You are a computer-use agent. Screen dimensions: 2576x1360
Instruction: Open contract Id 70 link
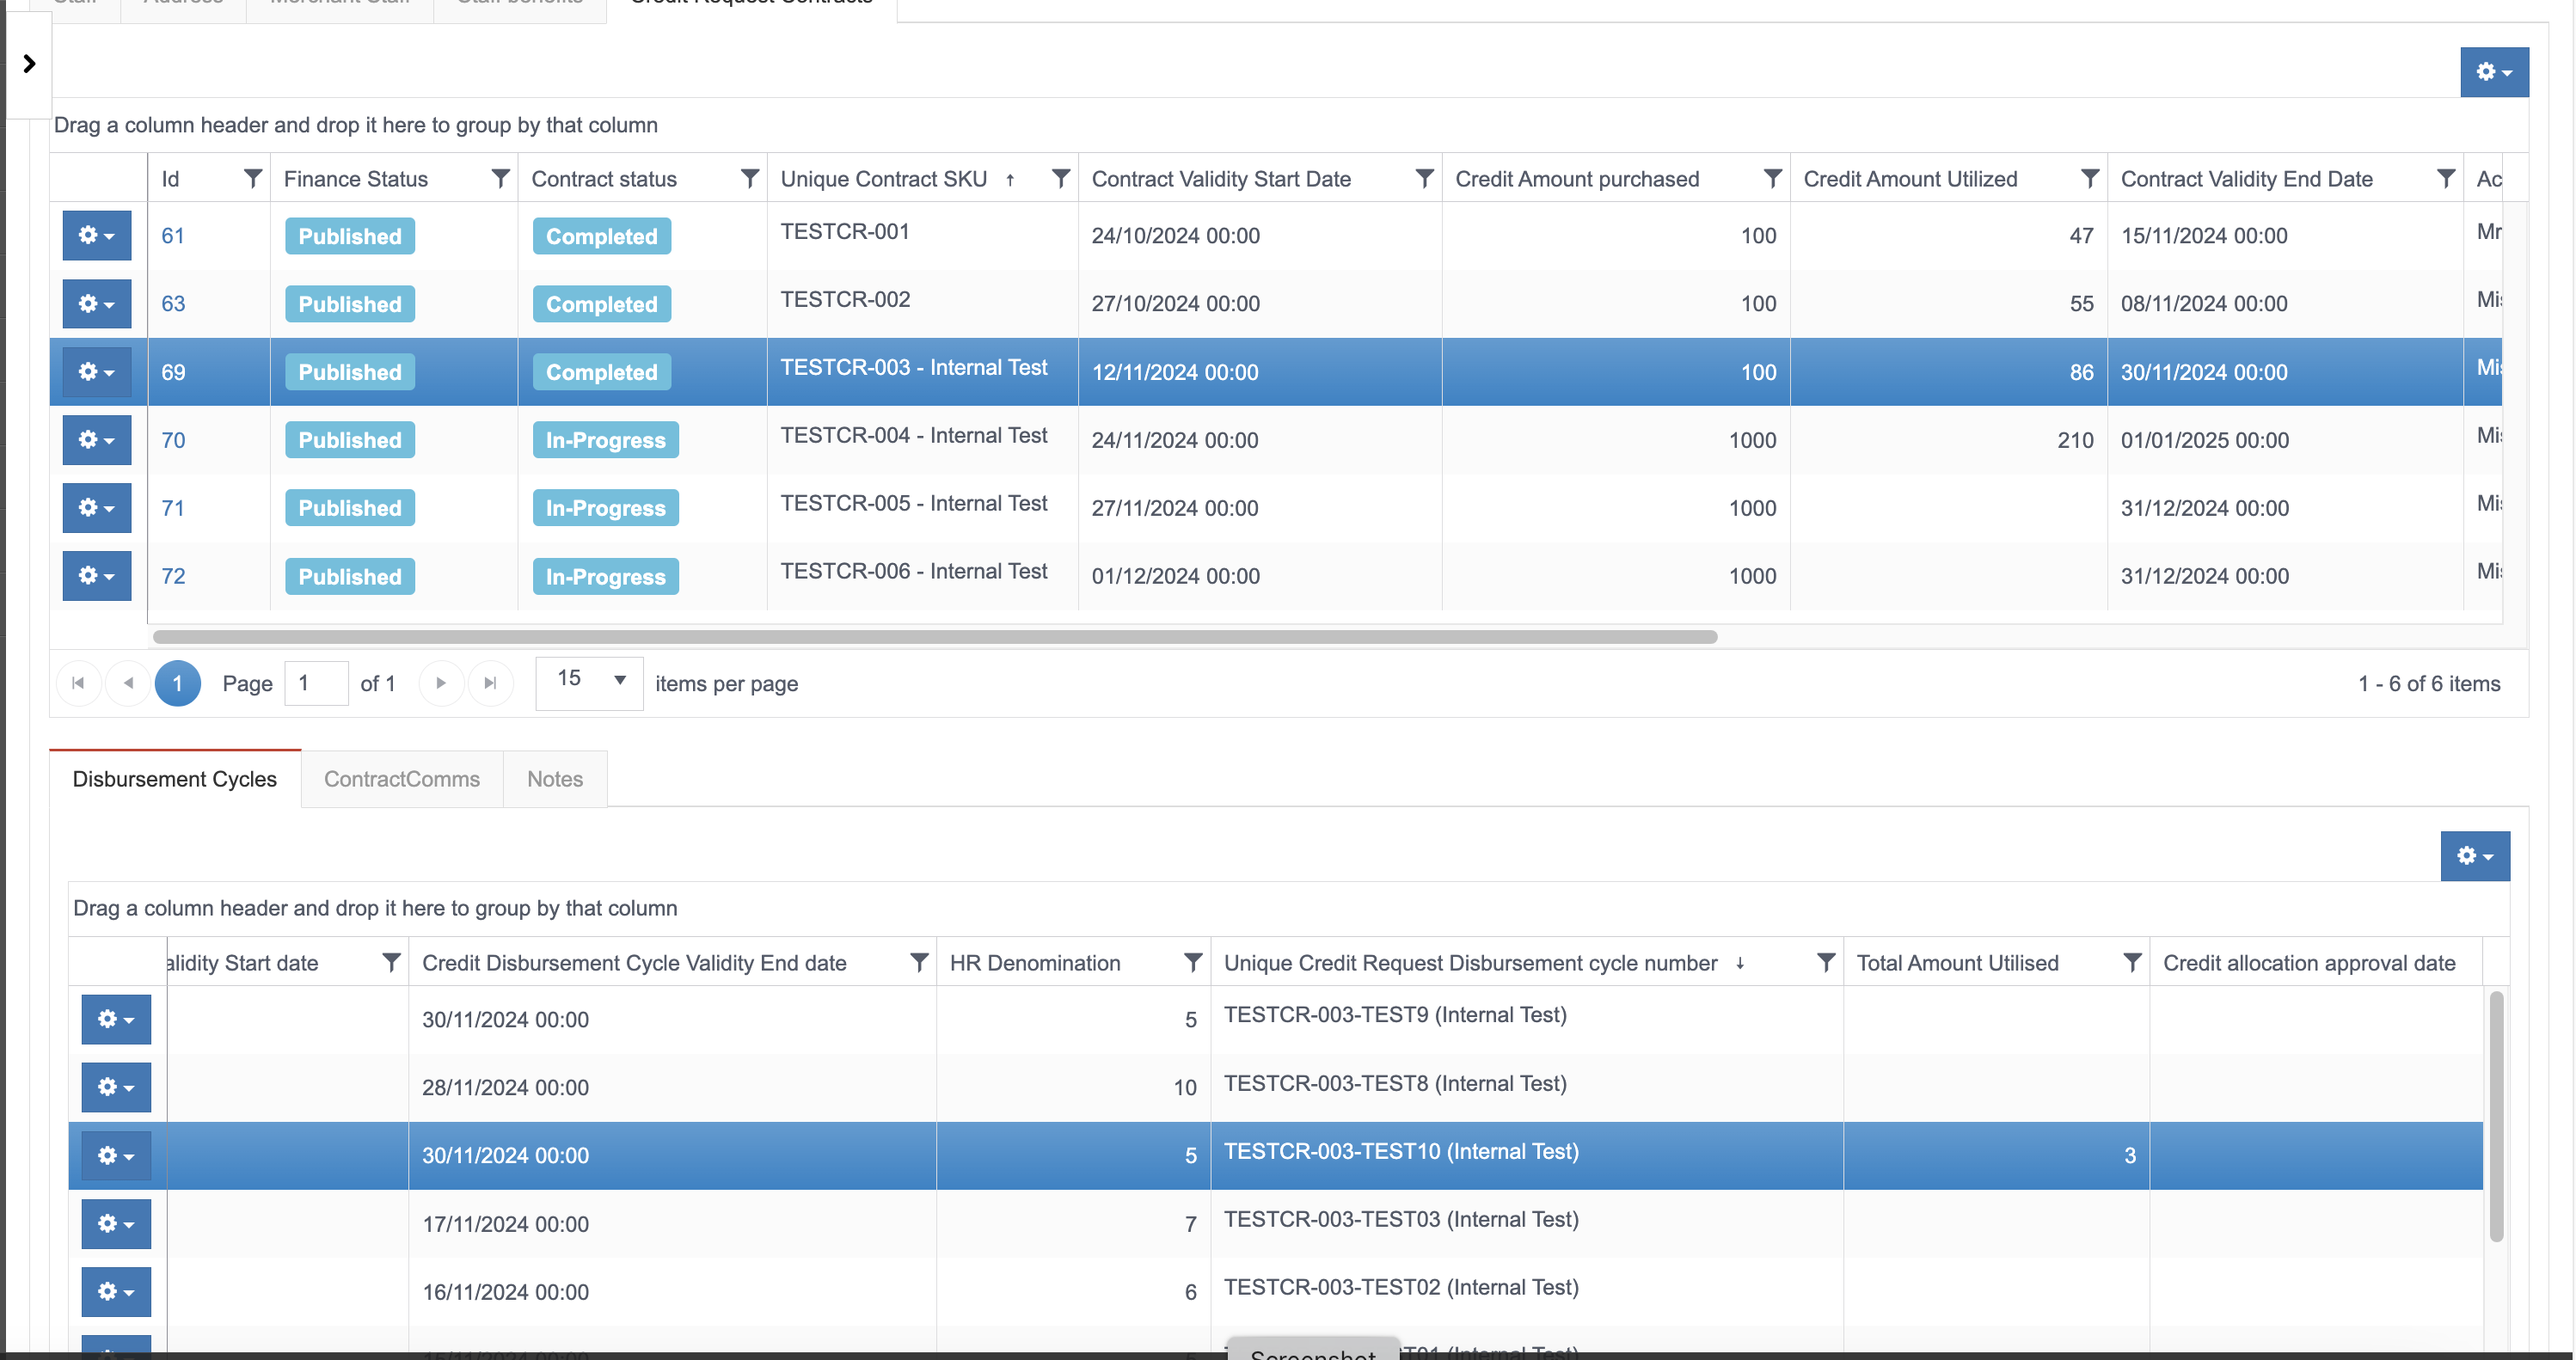click(173, 440)
